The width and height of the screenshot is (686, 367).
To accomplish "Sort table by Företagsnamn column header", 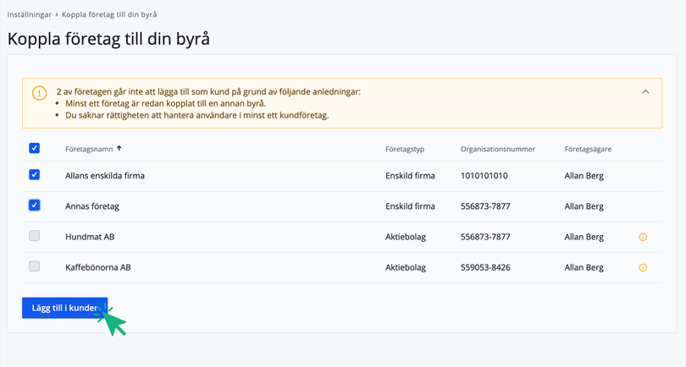I will pyautogui.click(x=87, y=149).
